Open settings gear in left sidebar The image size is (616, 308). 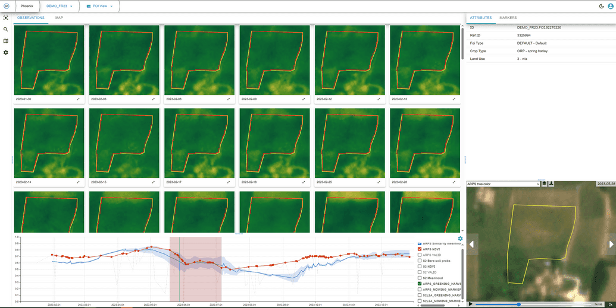coord(6,53)
